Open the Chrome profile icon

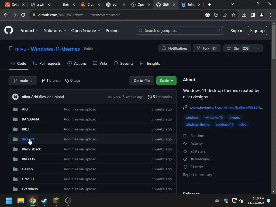pyautogui.click(x=261, y=15)
